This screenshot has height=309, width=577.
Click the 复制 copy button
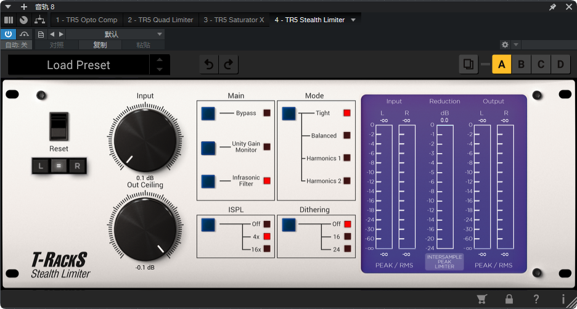[100, 45]
